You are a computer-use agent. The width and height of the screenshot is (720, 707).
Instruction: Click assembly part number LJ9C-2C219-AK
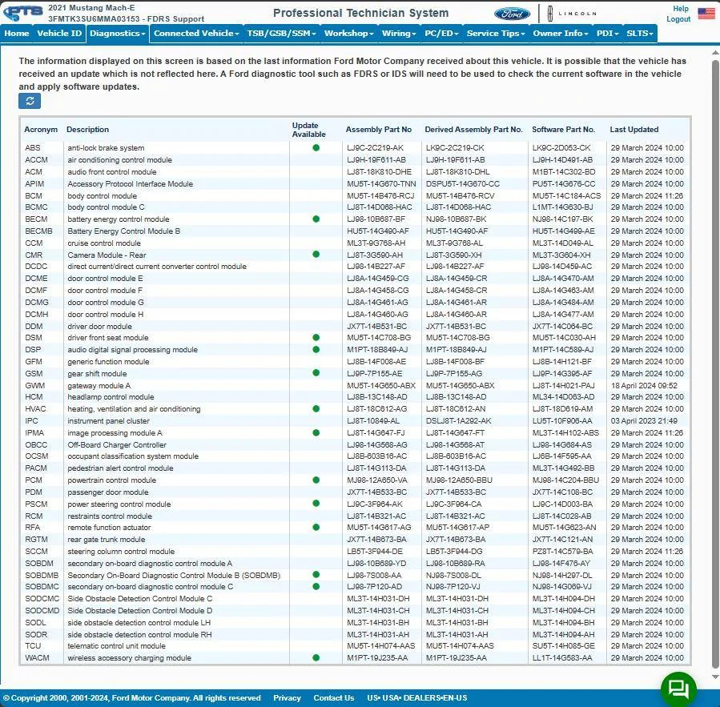point(375,148)
